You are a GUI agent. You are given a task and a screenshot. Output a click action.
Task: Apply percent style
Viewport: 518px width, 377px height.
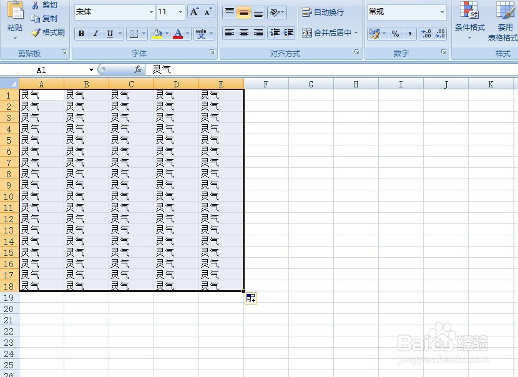point(395,33)
